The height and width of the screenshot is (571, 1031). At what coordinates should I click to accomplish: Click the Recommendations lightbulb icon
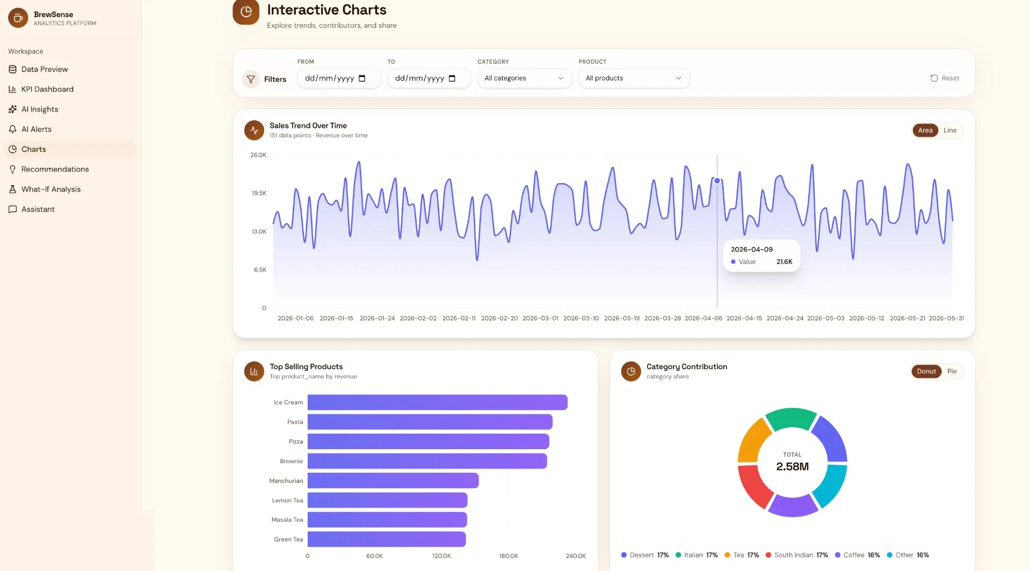pos(12,169)
